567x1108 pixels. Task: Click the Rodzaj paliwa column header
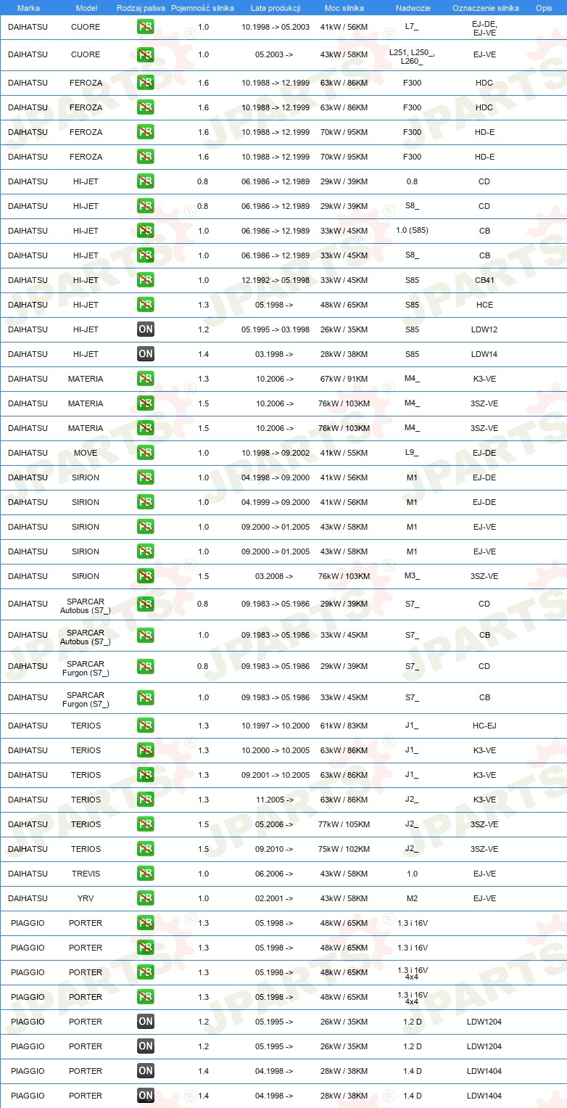[x=141, y=8]
